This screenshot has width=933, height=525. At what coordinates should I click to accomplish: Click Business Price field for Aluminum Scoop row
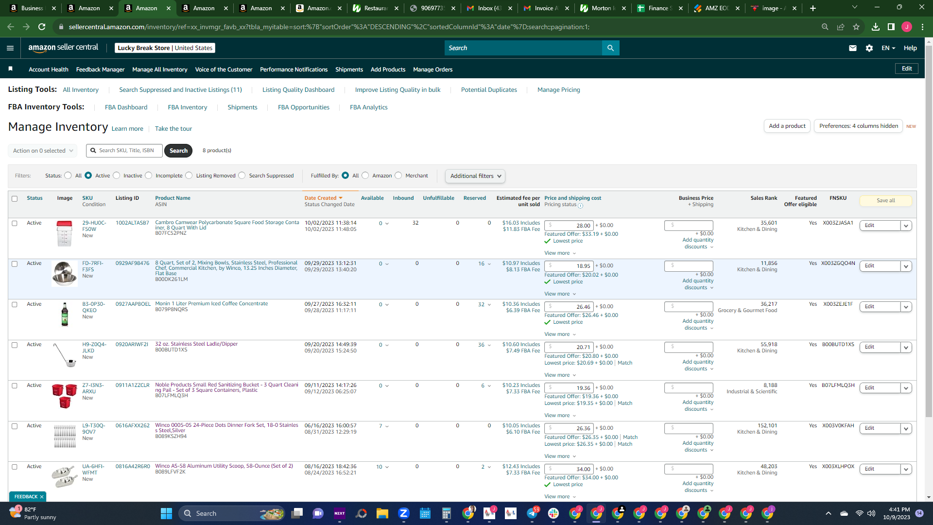tap(689, 469)
